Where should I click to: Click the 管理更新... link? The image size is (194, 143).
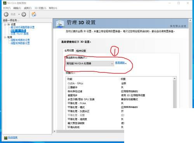pos(121,63)
